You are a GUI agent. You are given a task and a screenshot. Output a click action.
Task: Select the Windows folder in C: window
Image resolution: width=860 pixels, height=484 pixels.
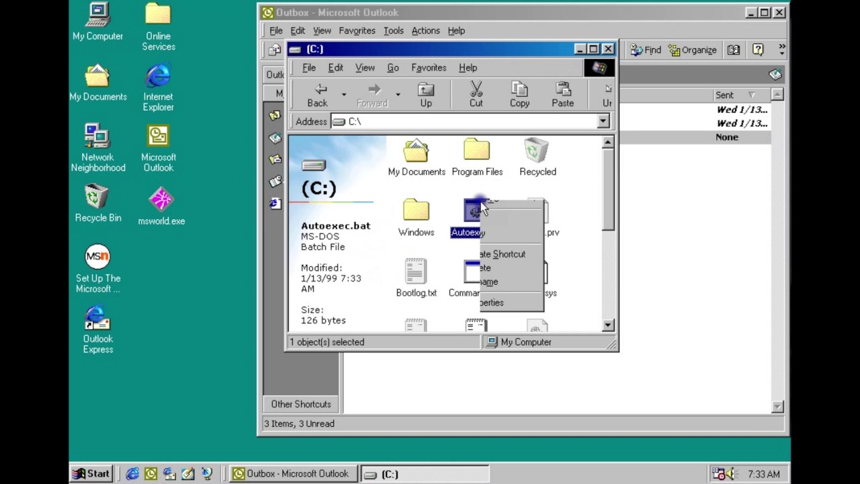coord(416,218)
